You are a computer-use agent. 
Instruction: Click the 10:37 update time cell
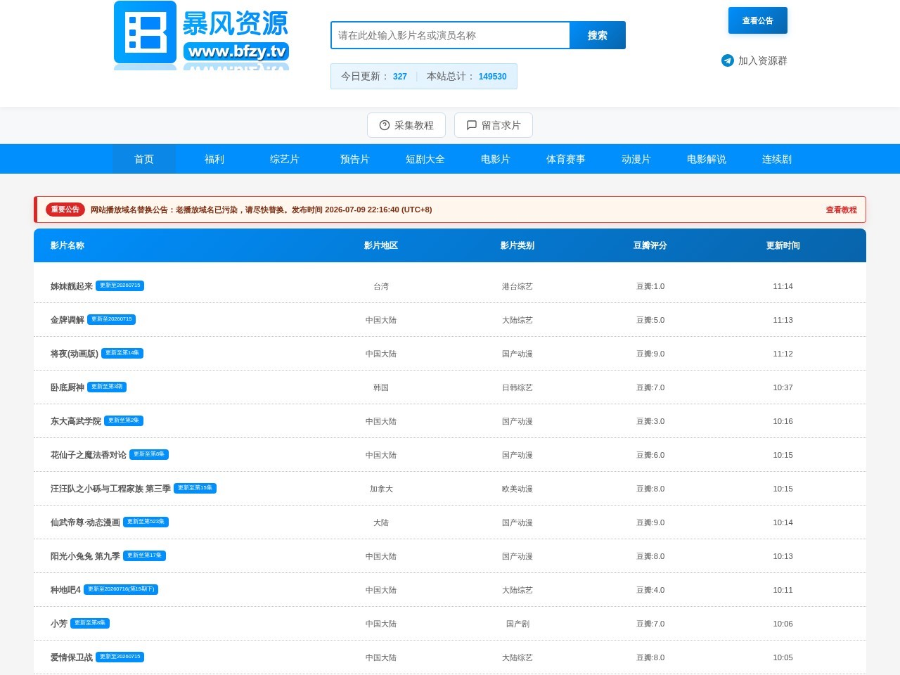pos(783,387)
